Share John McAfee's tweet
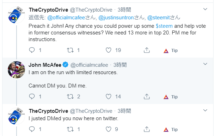The image size is (216, 136). pos(147,96)
